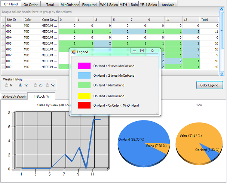Click column header 0 in the grid

tap(67, 20)
